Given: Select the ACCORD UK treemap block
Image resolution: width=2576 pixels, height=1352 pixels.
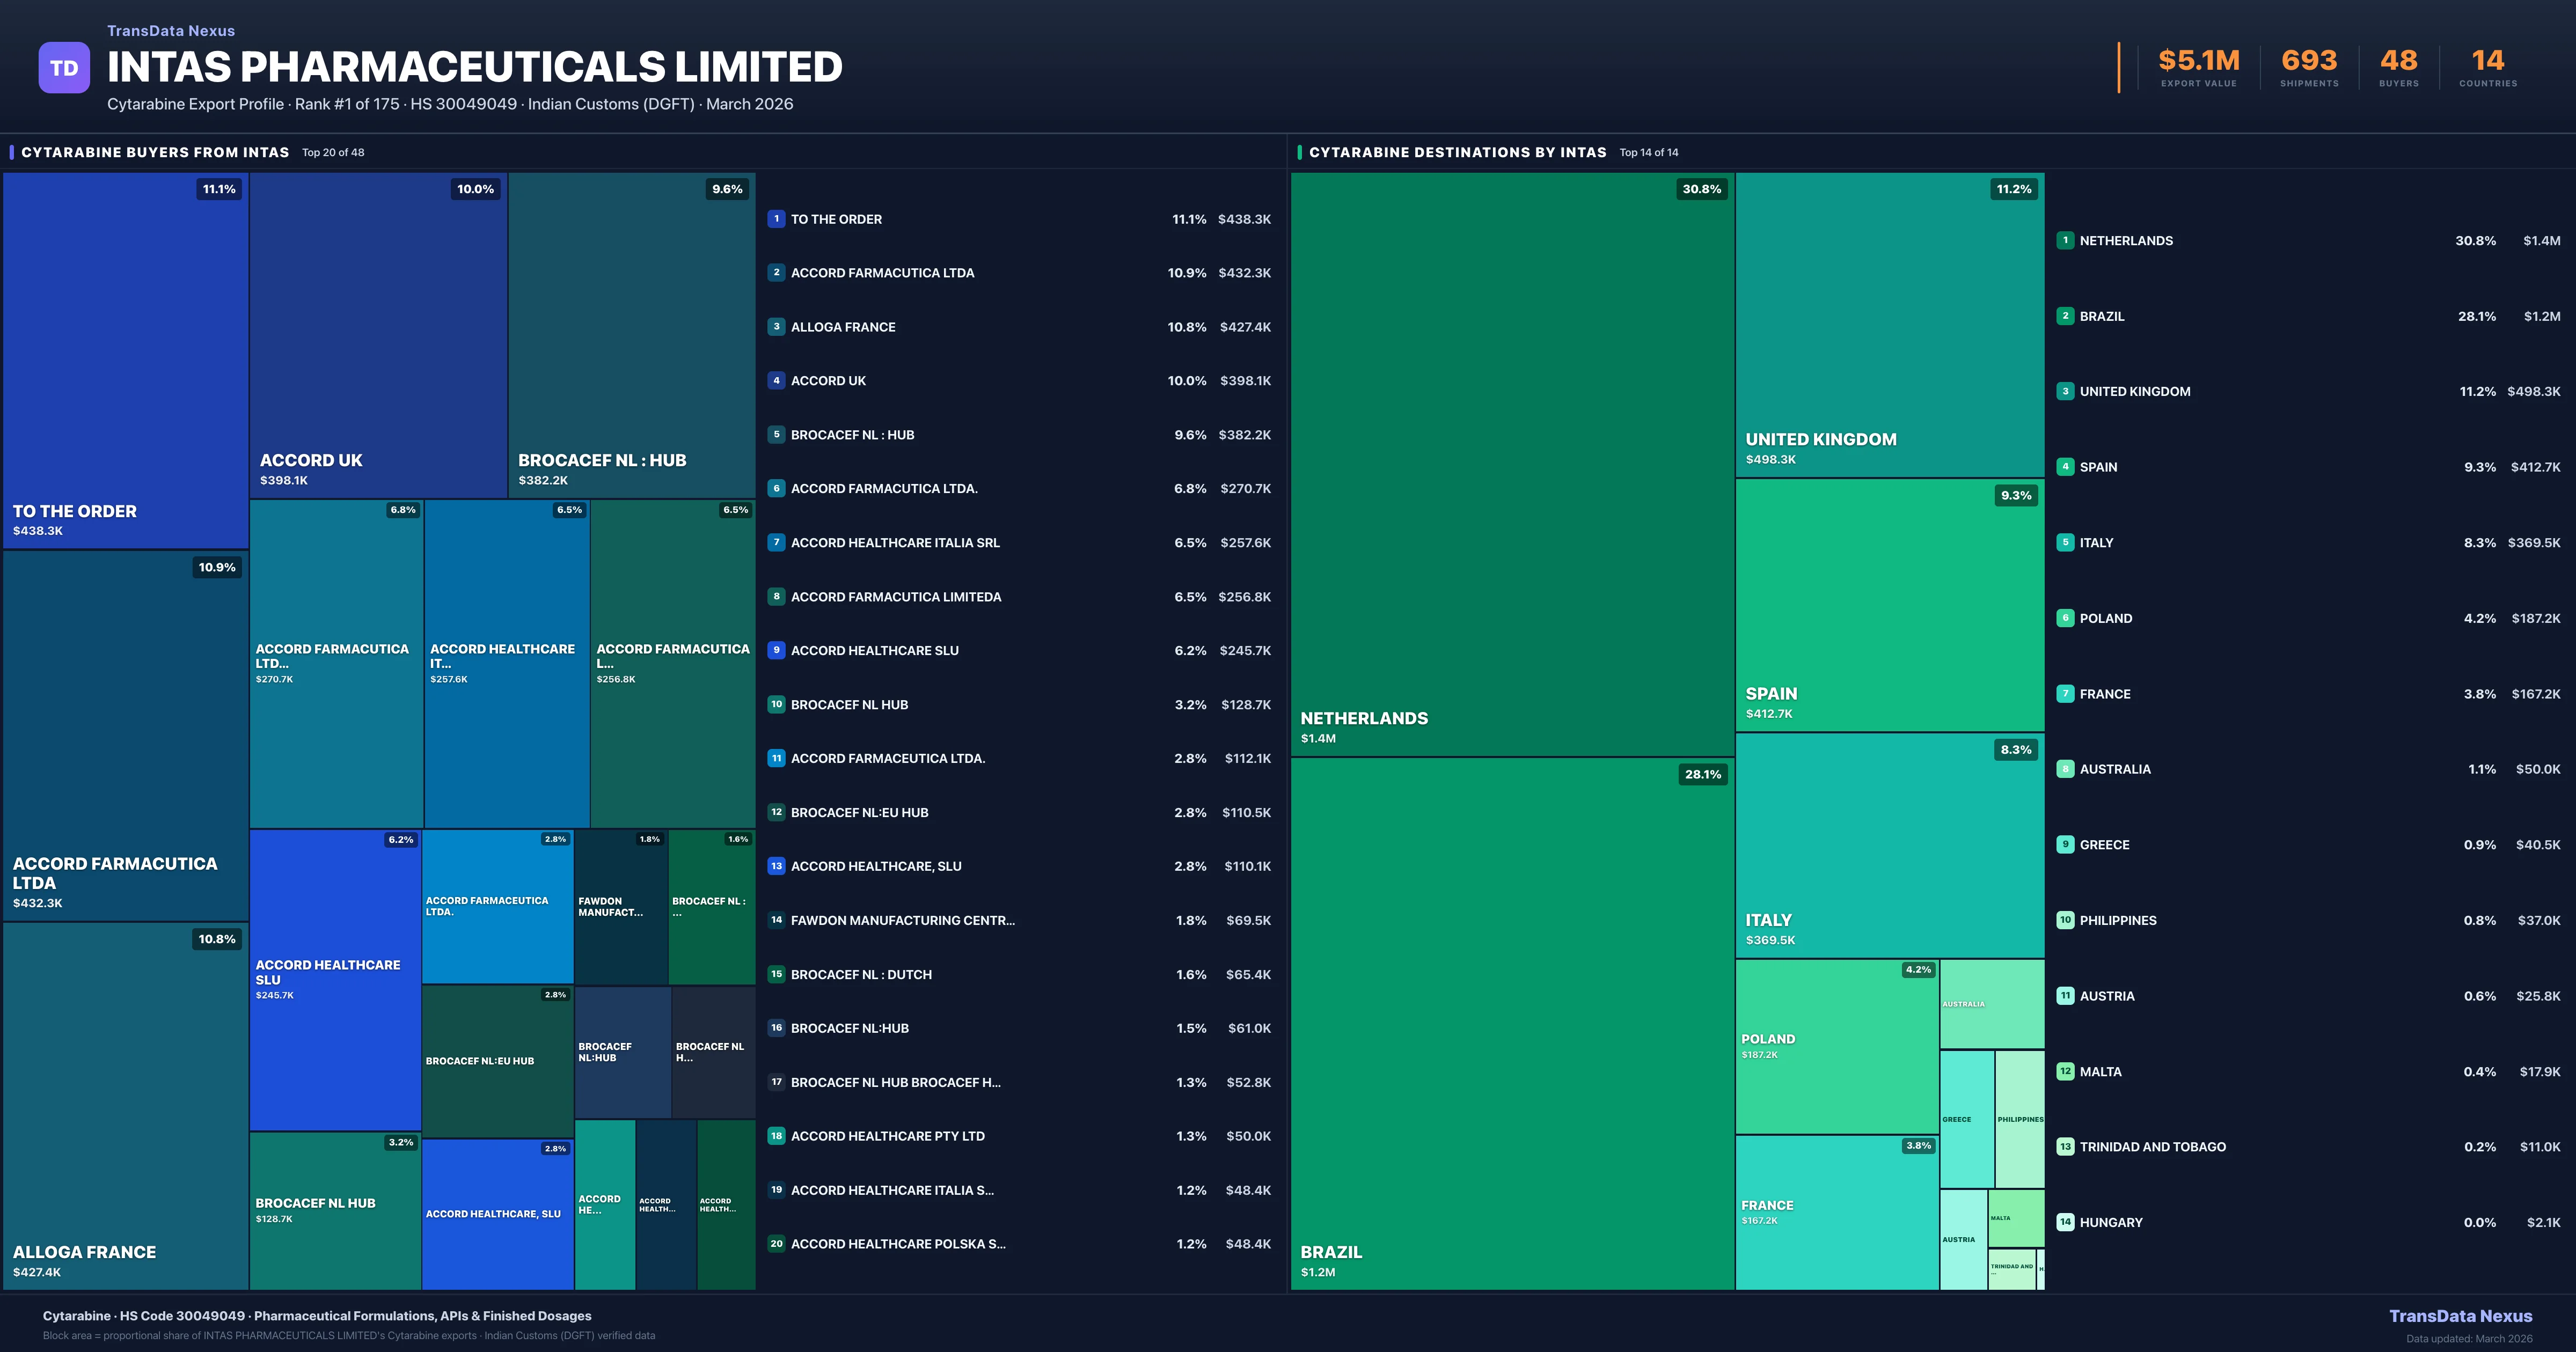Looking at the screenshot, I should (378, 335).
